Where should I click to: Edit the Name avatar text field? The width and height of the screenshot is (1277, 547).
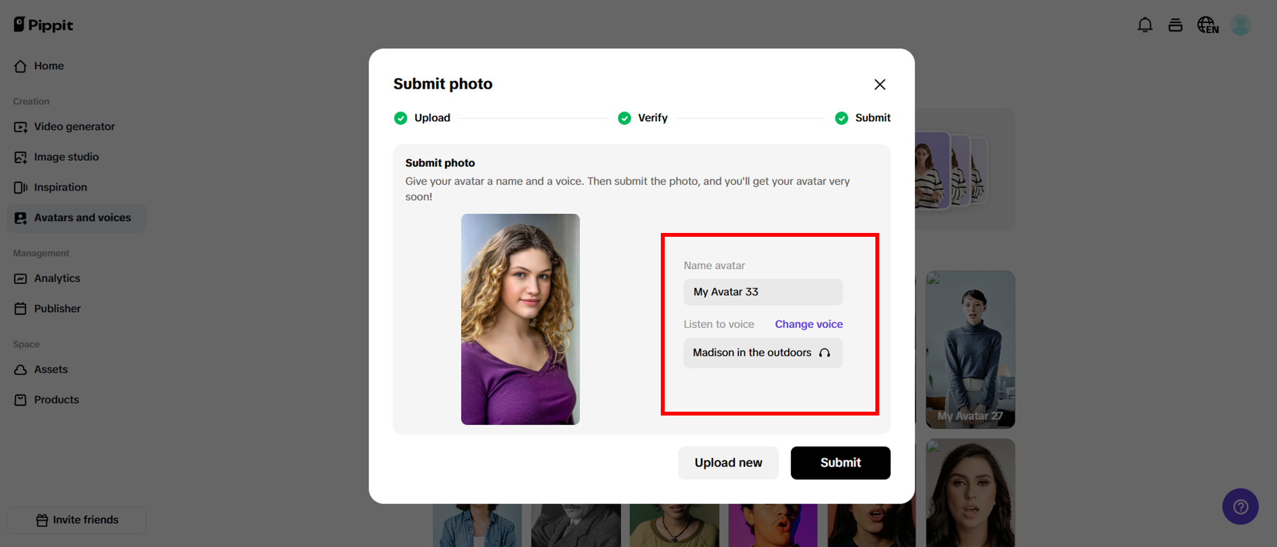pyautogui.click(x=762, y=292)
